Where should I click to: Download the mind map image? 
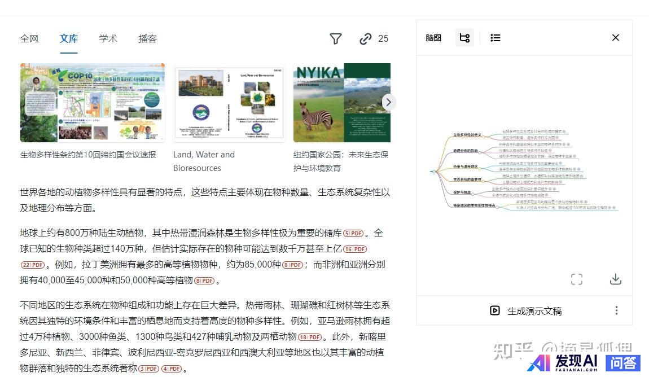pos(616,279)
